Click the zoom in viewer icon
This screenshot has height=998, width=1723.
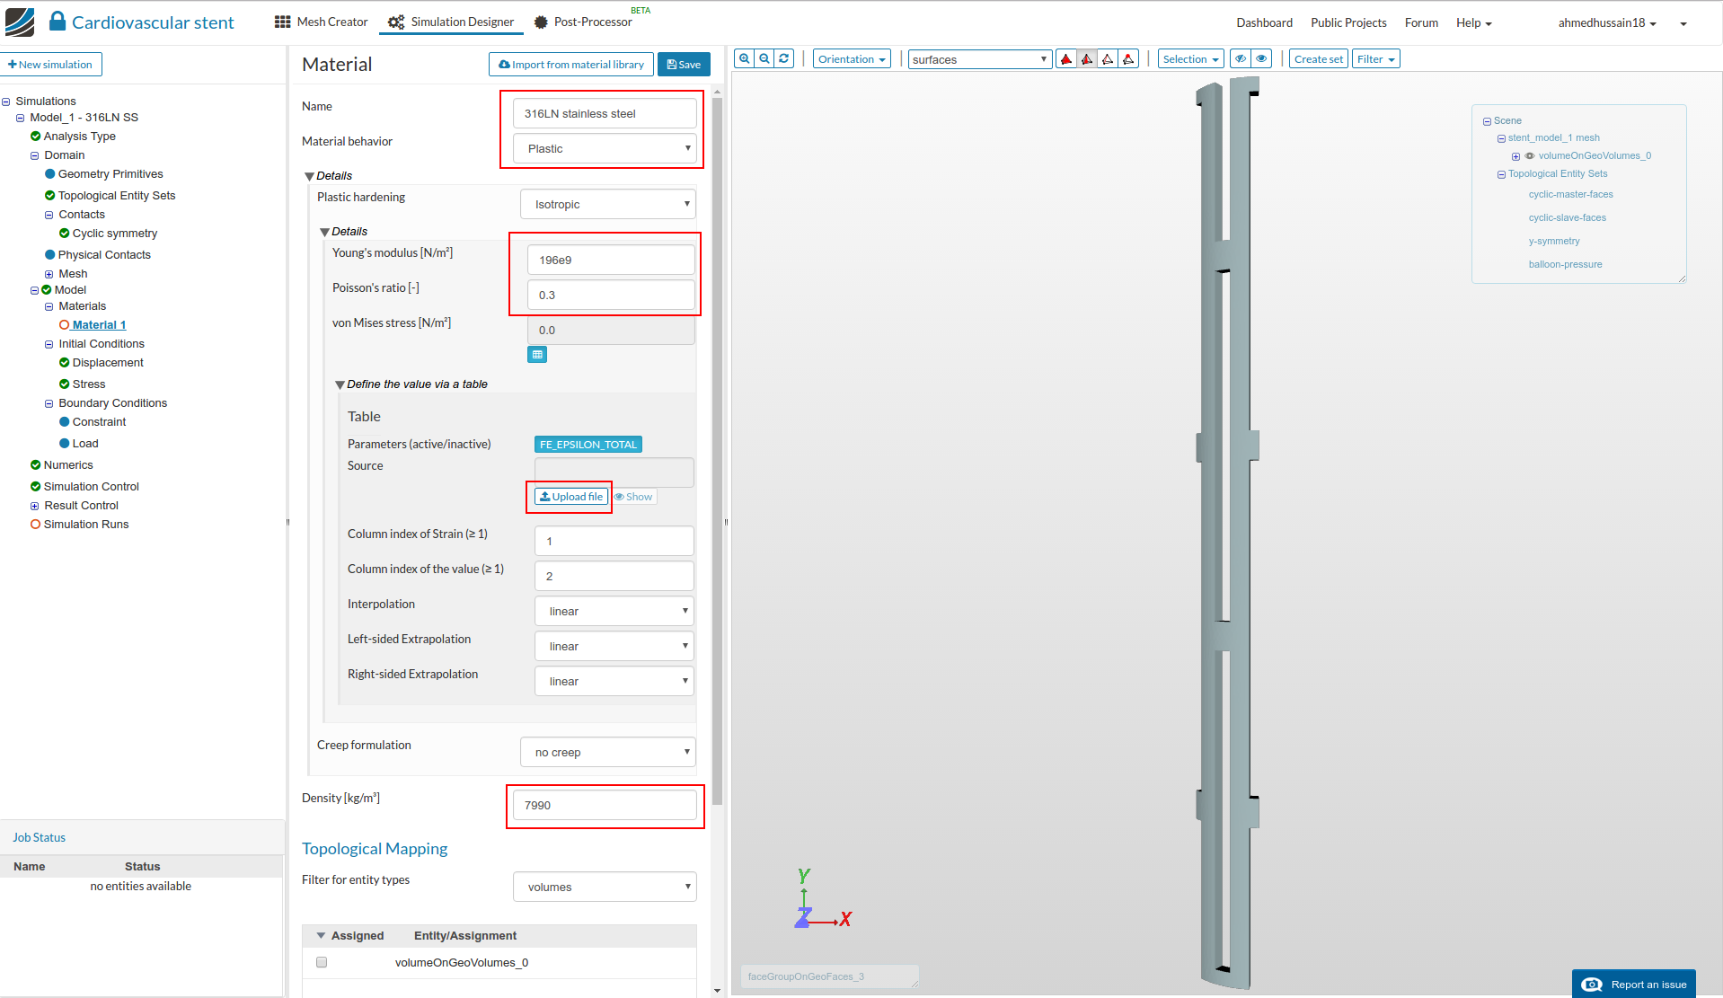point(744,59)
